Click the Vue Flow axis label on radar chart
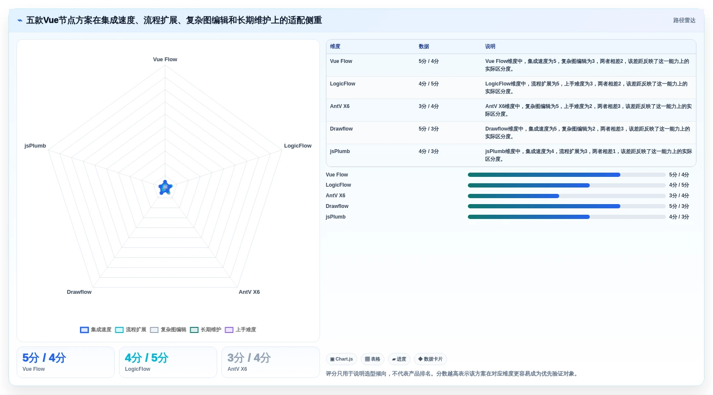 click(165, 60)
